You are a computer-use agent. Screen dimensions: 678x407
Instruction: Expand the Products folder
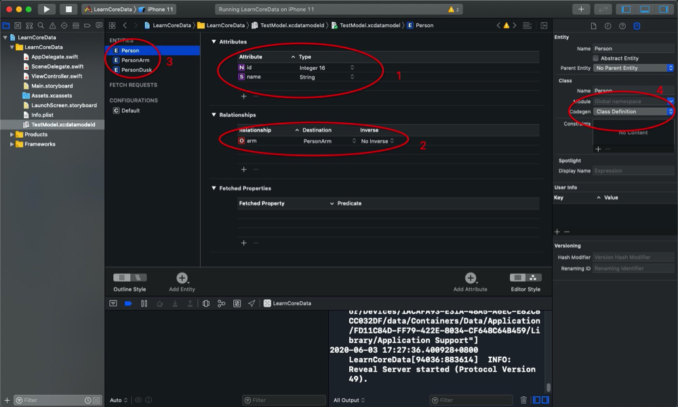(12, 134)
